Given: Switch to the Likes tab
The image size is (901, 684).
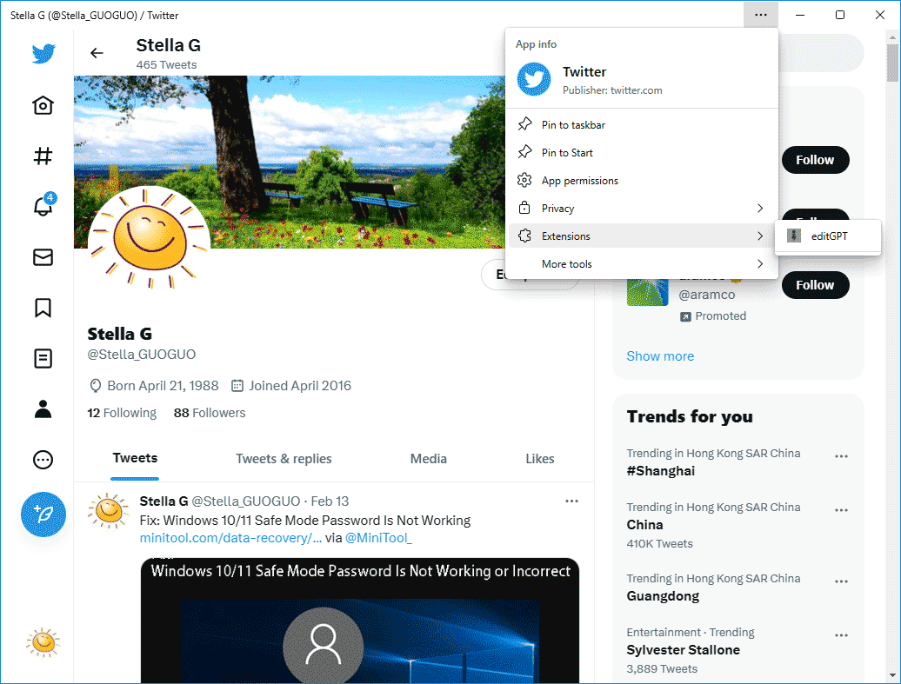Looking at the screenshot, I should 539,458.
